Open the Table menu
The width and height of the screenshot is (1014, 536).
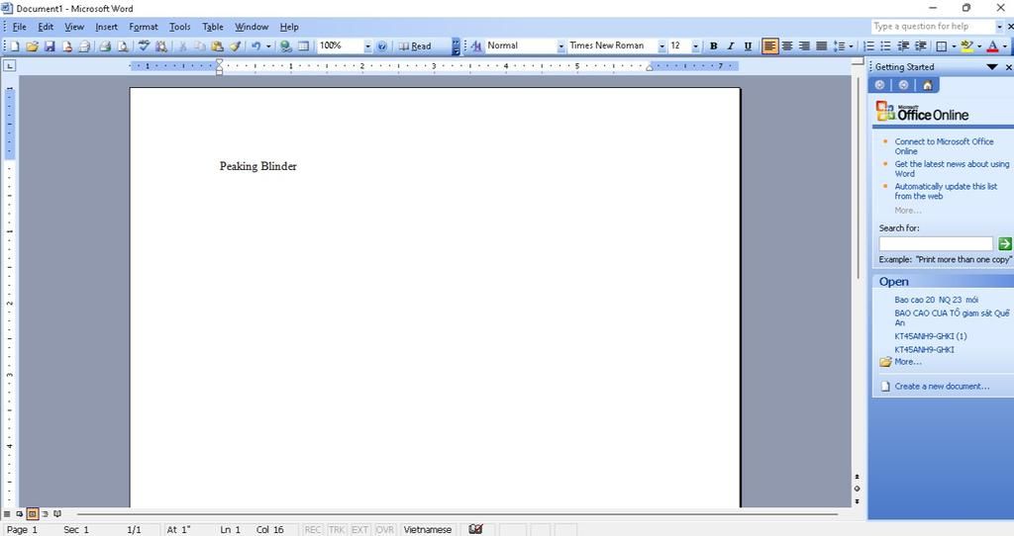pyautogui.click(x=213, y=27)
